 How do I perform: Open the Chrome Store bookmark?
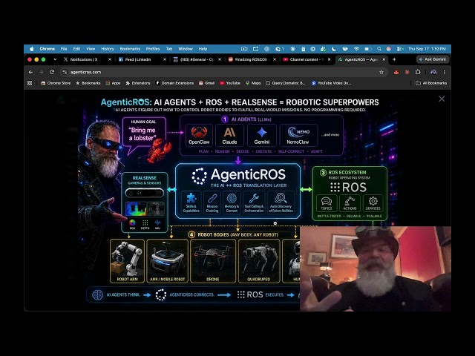(56, 83)
